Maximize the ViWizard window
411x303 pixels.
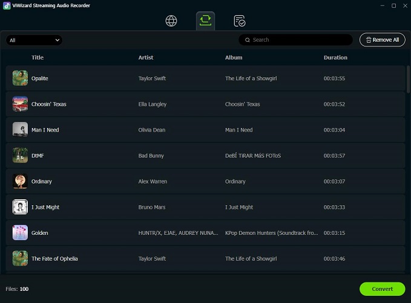pyautogui.click(x=393, y=5)
